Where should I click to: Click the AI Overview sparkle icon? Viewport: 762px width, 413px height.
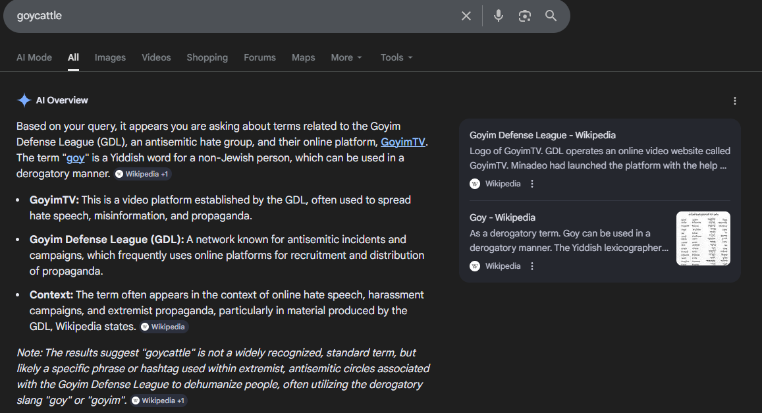[24, 100]
